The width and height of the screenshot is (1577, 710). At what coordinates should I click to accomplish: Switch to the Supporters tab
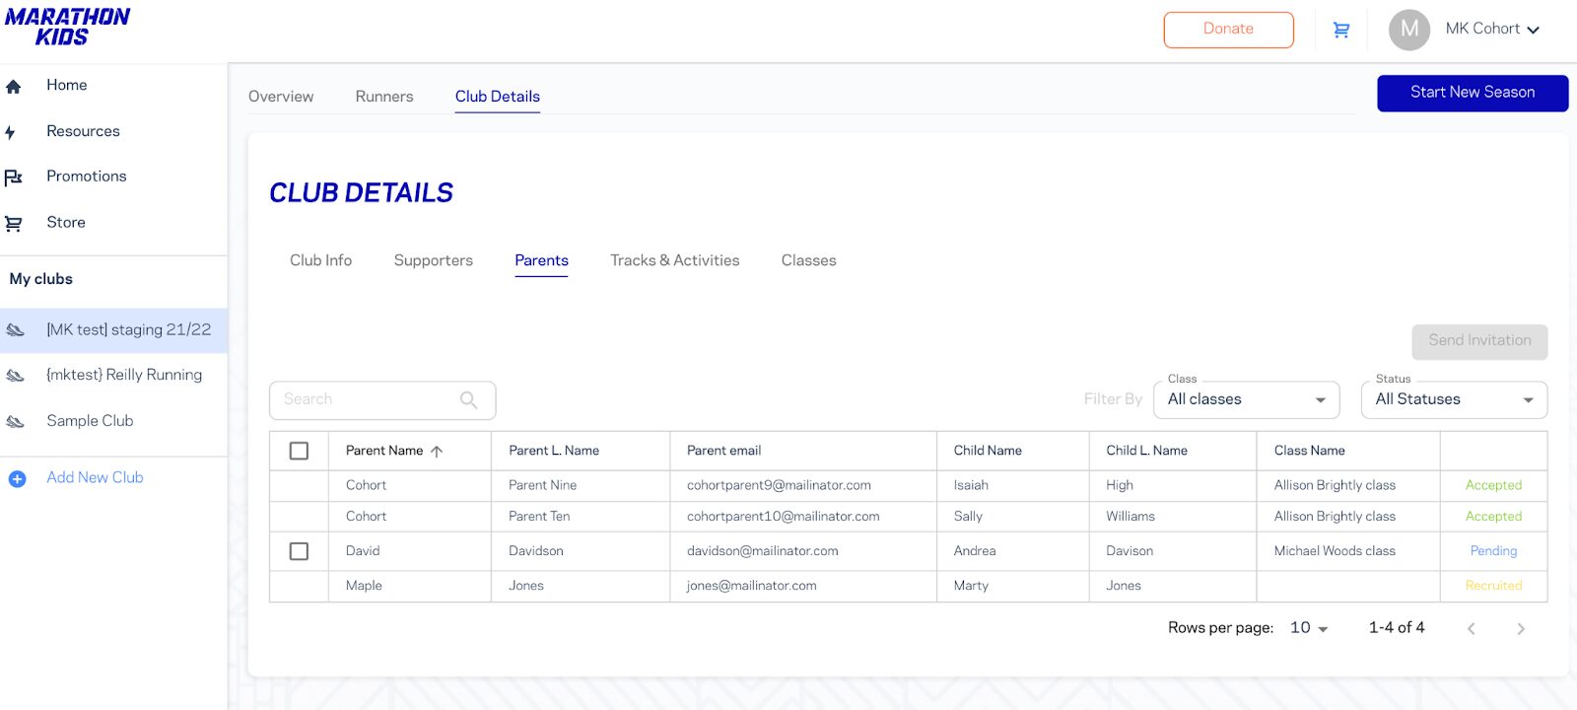(x=433, y=260)
